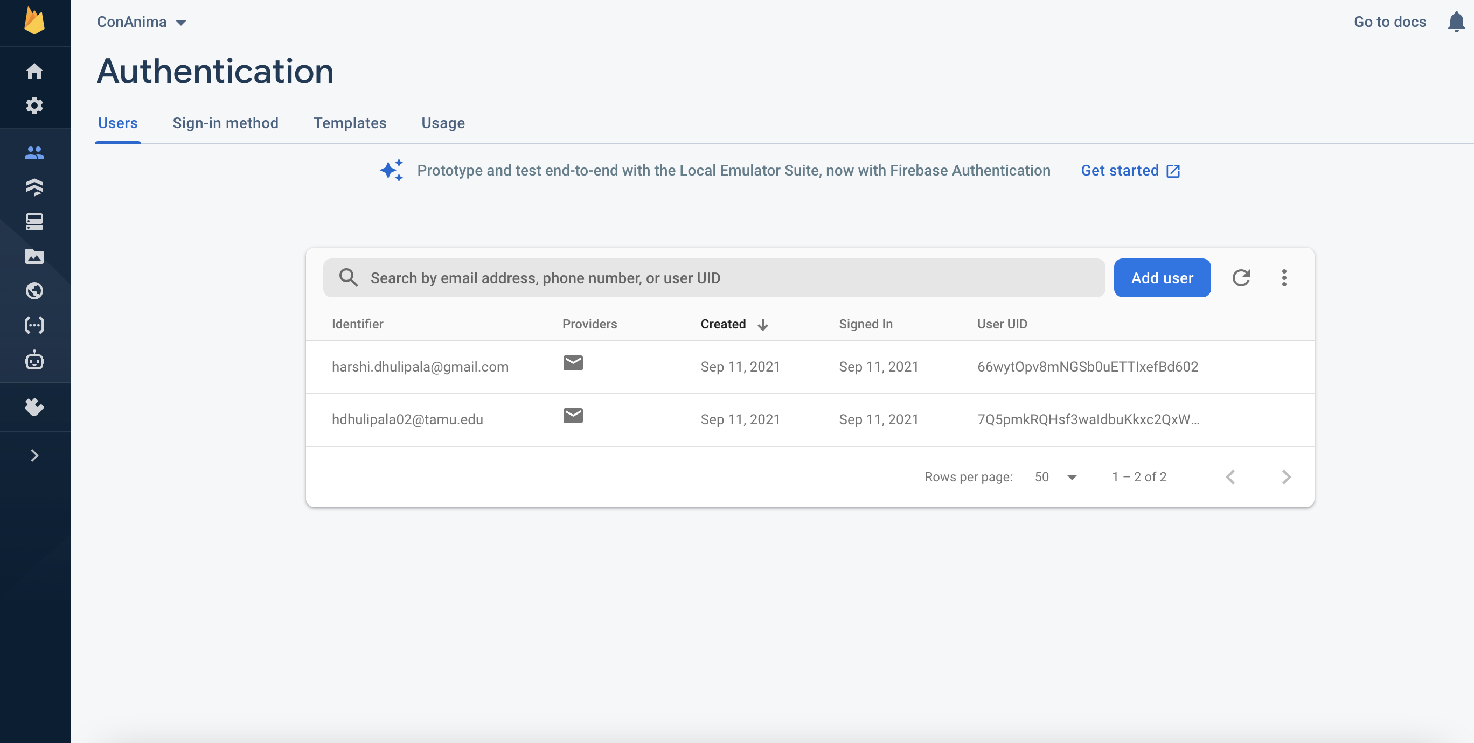Open project settings gear icon
Screen dimensions: 1474x743
click(34, 105)
